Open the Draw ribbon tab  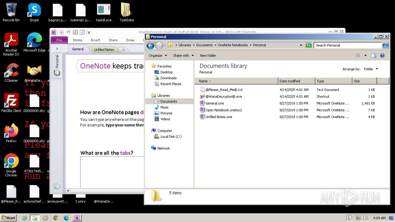[131, 40]
